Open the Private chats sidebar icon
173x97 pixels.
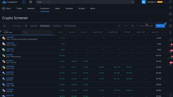tap(171, 46)
